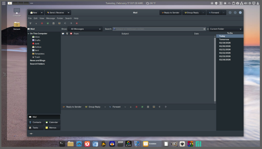Click the Search subject or addresses field
The image size is (262, 149).
pos(159,29)
